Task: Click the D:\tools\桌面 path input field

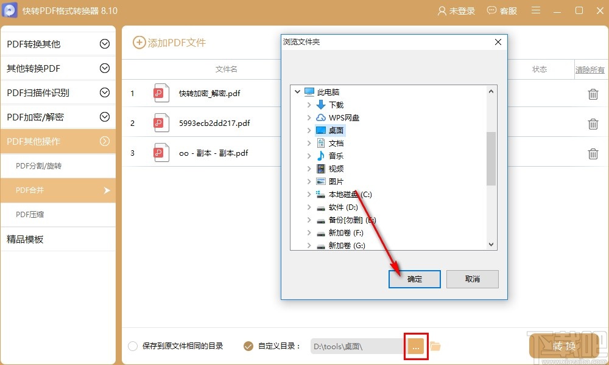Action: [x=356, y=346]
